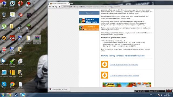Open the USB Safely Remove shortcut

(x=12, y=63)
